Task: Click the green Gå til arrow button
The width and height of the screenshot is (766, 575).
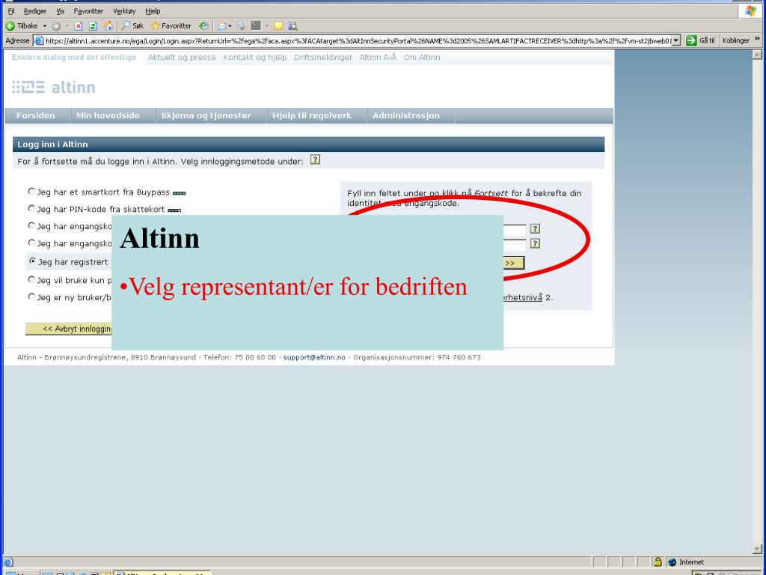Action: point(691,40)
